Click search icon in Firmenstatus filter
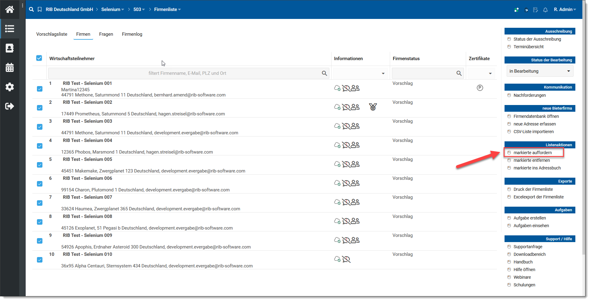 [459, 73]
